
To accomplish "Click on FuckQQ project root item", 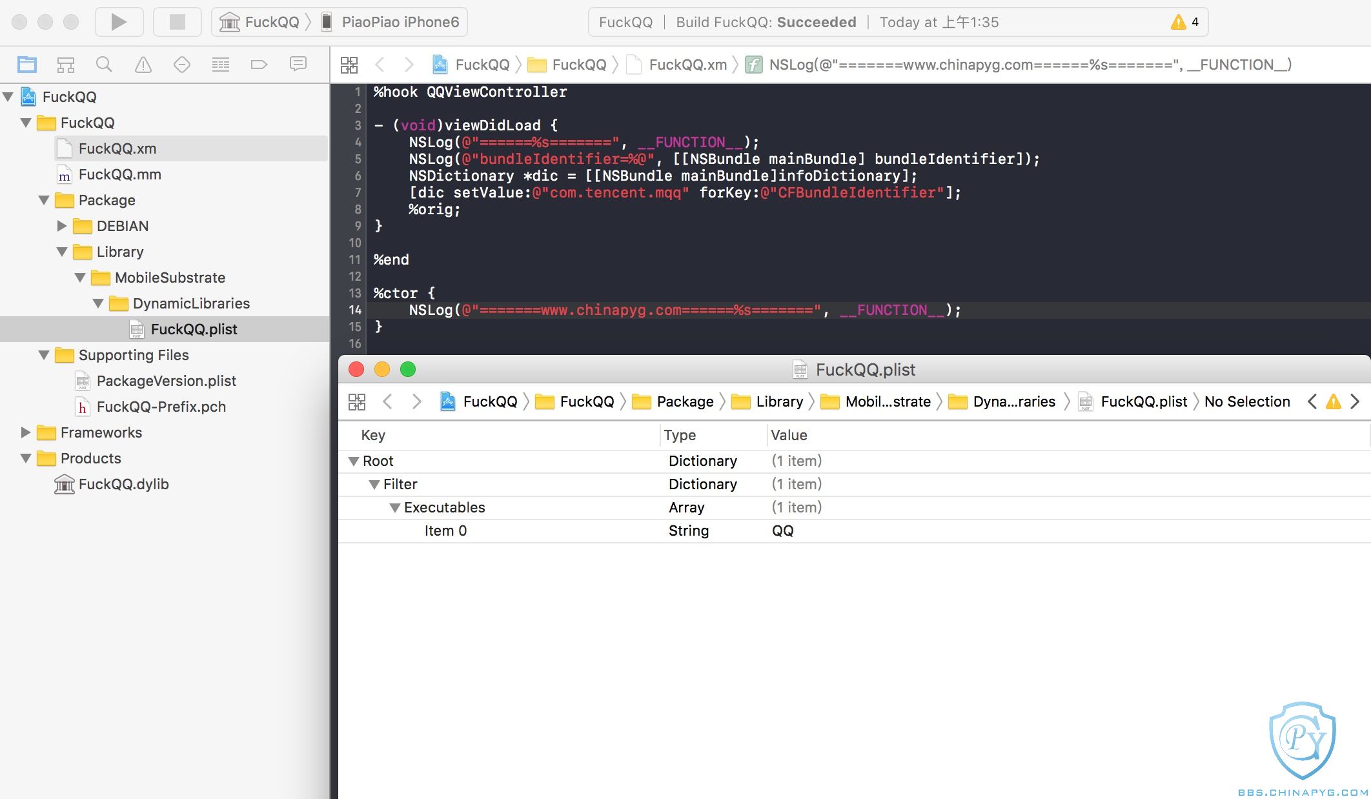I will tap(68, 96).
